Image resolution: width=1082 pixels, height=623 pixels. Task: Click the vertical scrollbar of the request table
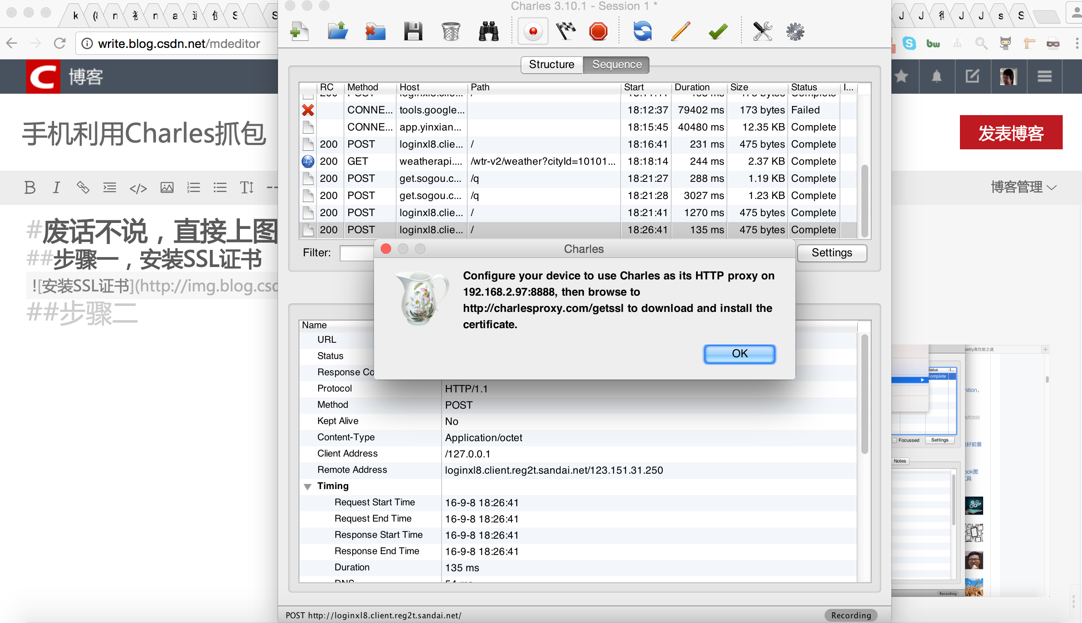pos(864,201)
